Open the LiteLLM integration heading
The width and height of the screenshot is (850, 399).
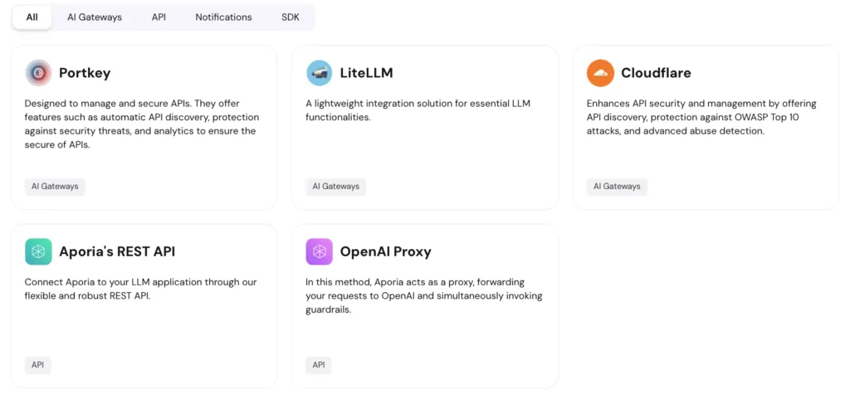pos(366,73)
